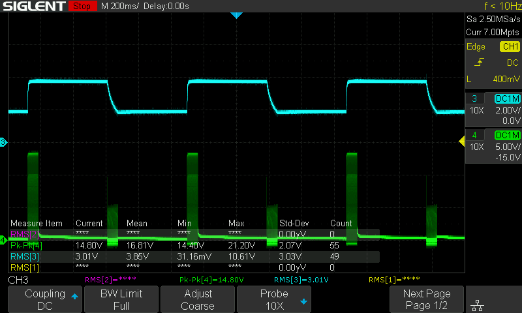Click channel 4 scale 5.00V/ value
The image size is (522, 313).
pos(508,147)
